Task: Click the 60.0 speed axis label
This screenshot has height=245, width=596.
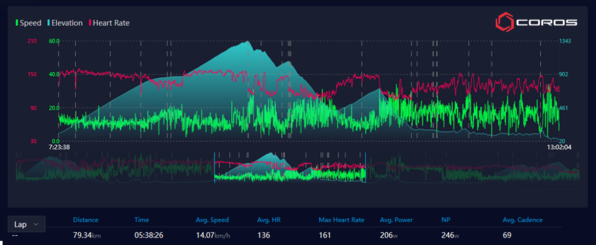Action: coord(54,40)
